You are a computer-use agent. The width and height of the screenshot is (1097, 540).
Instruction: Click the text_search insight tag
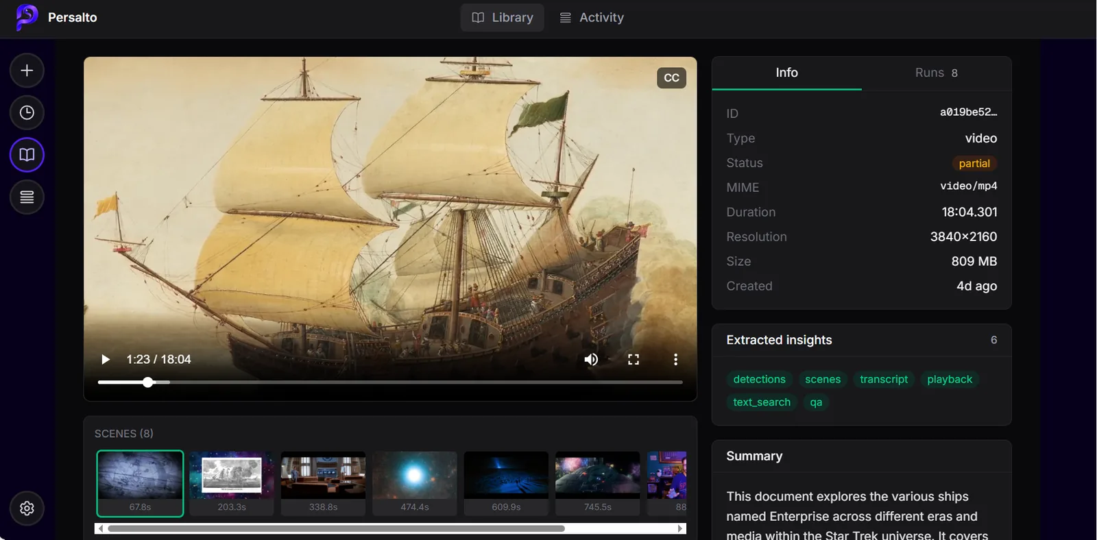[762, 402]
